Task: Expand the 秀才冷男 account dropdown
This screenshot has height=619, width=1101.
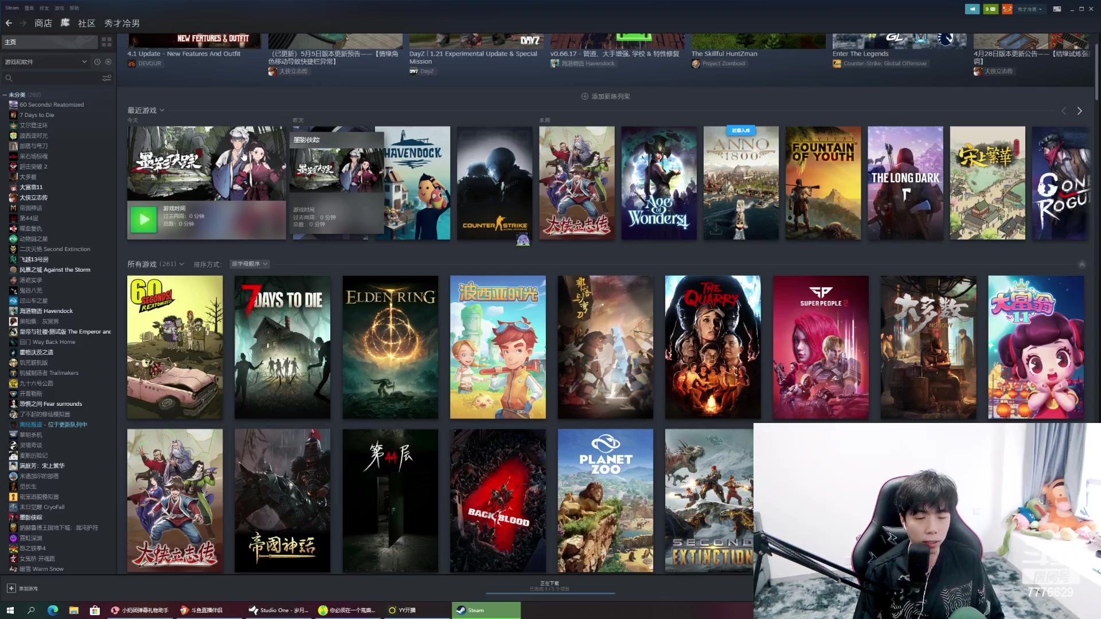Action: pyautogui.click(x=1030, y=9)
